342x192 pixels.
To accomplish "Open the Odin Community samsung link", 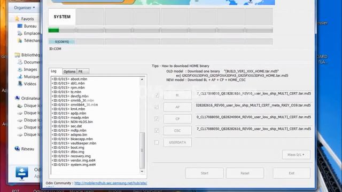I will (x=111, y=183).
